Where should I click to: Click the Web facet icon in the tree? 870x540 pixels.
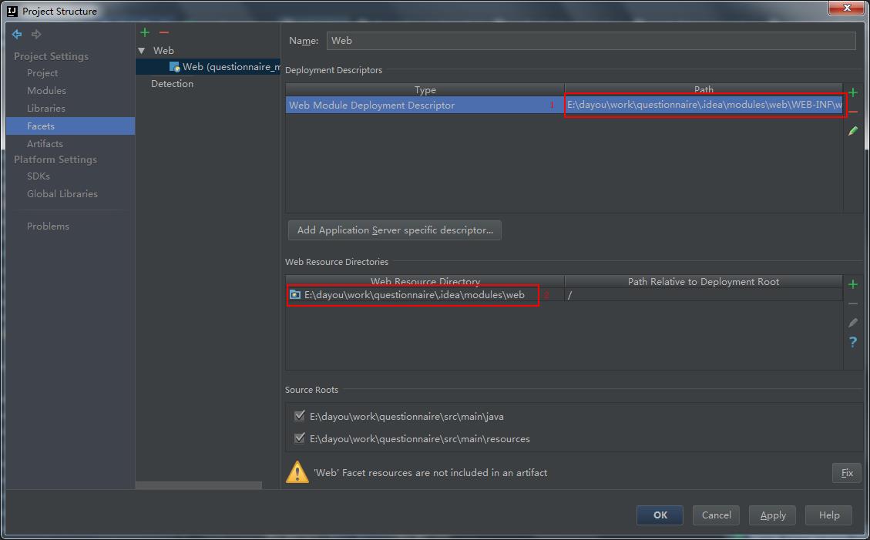(x=174, y=67)
